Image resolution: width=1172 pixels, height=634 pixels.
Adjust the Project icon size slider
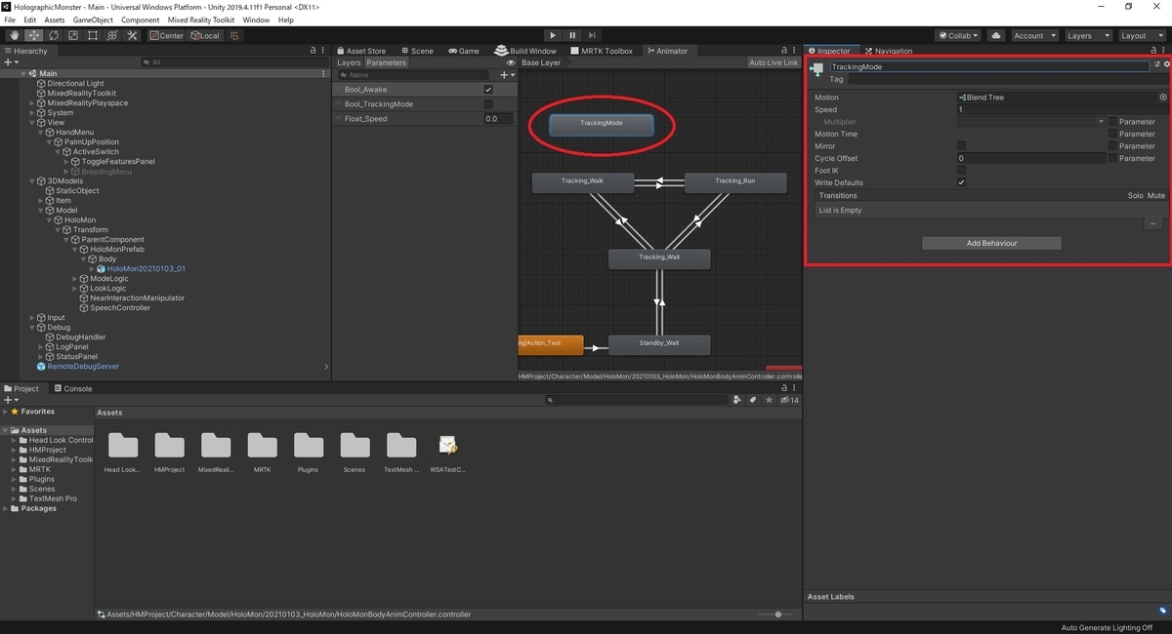point(777,614)
